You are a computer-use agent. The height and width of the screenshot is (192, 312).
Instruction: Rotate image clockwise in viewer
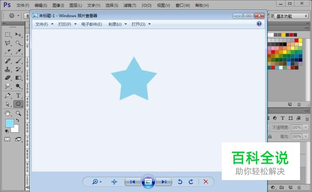191,181
